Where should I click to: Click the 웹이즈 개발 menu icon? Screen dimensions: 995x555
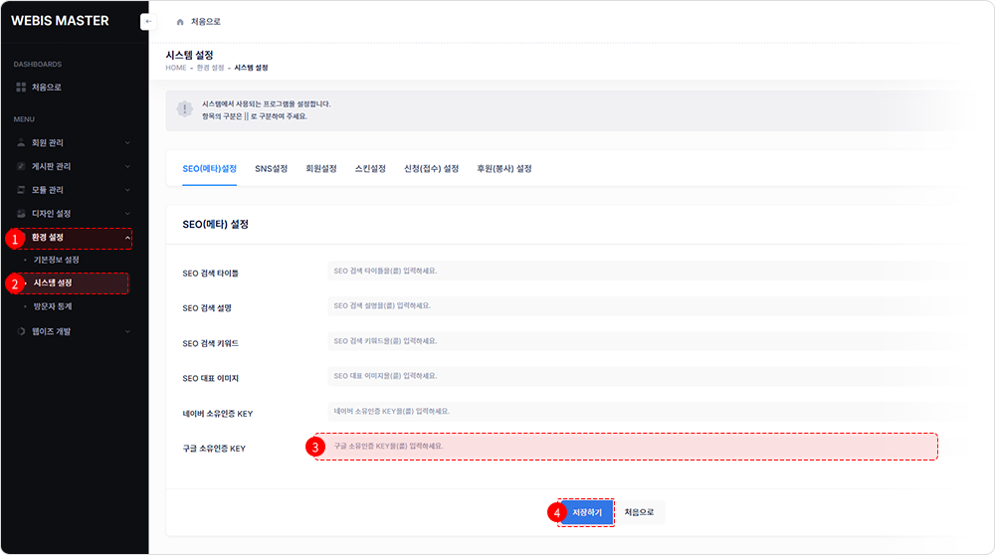click(x=21, y=331)
